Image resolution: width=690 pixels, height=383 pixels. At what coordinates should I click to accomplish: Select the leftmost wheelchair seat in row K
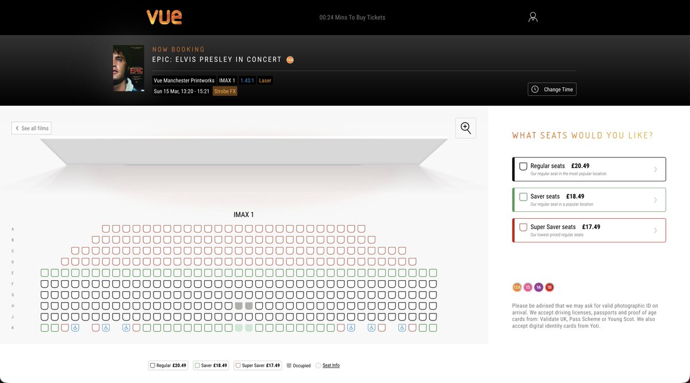click(x=75, y=328)
